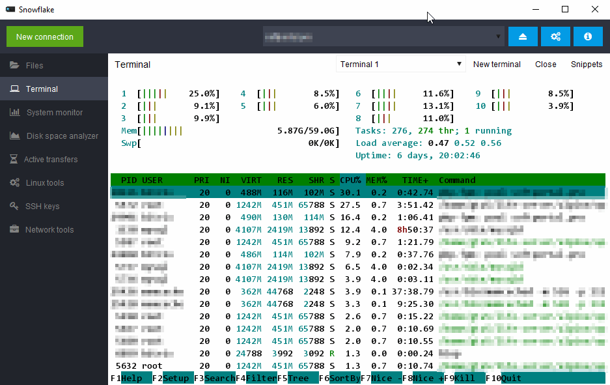610x385 pixels.
Task: Open settings via the gears icon button
Action: point(555,37)
